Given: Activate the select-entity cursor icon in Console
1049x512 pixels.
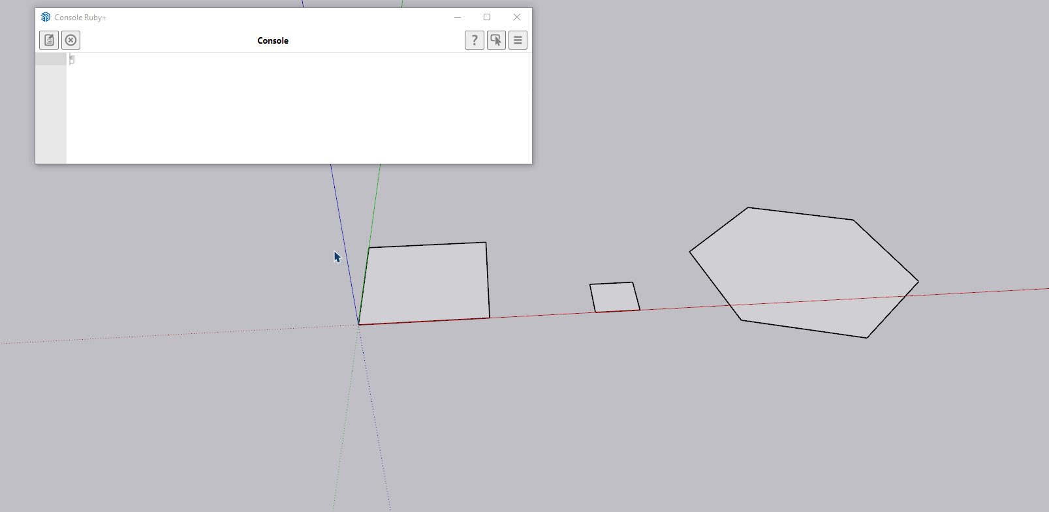Looking at the screenshot, I should pyautogui.click(x=496, y=40).
